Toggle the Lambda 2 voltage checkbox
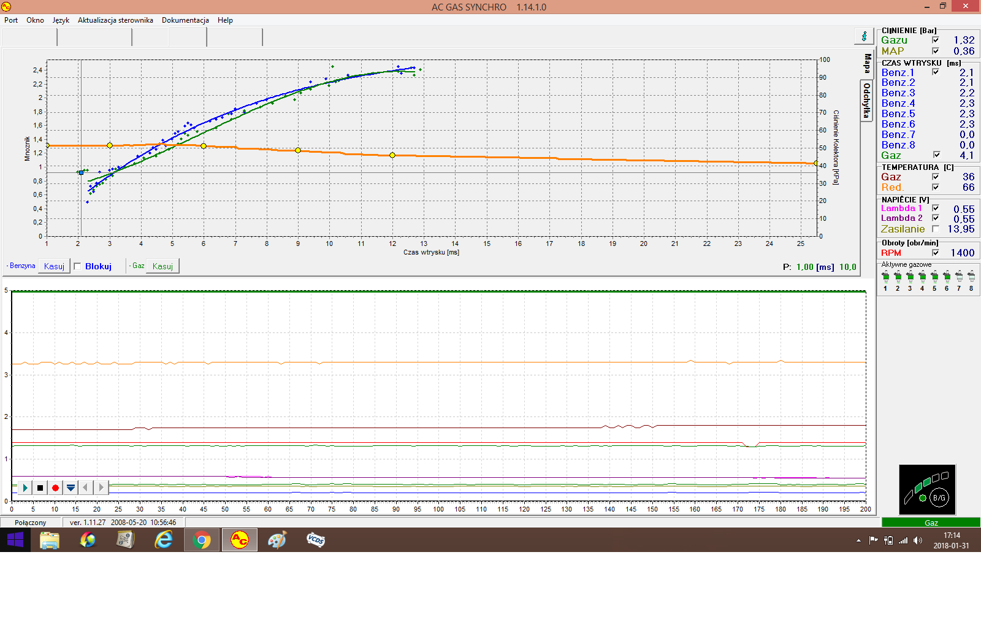This screenshot has height=633, width=981. 936,218
